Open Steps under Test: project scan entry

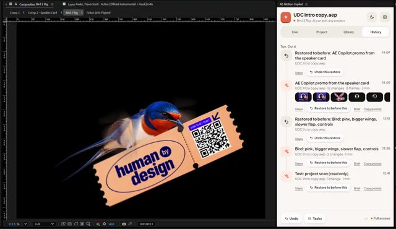[x=299, y=188]
